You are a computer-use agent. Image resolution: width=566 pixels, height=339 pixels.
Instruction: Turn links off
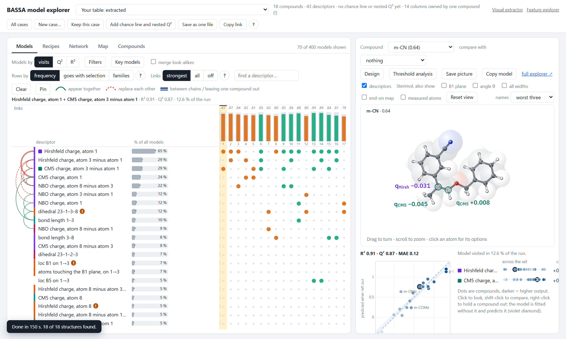click(211, 76)
